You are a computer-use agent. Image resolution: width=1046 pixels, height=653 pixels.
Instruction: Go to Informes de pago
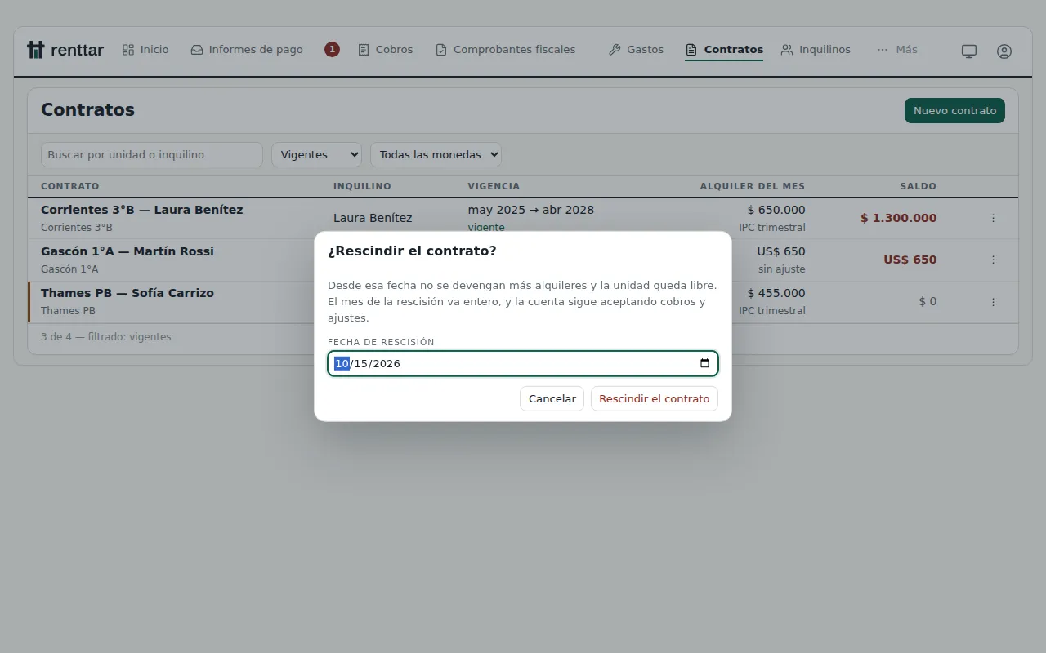click(x=247, y=50)
